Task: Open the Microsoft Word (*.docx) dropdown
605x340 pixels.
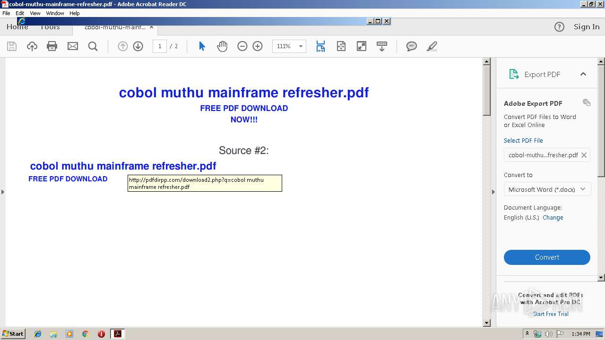Action: tap(547, 189)
